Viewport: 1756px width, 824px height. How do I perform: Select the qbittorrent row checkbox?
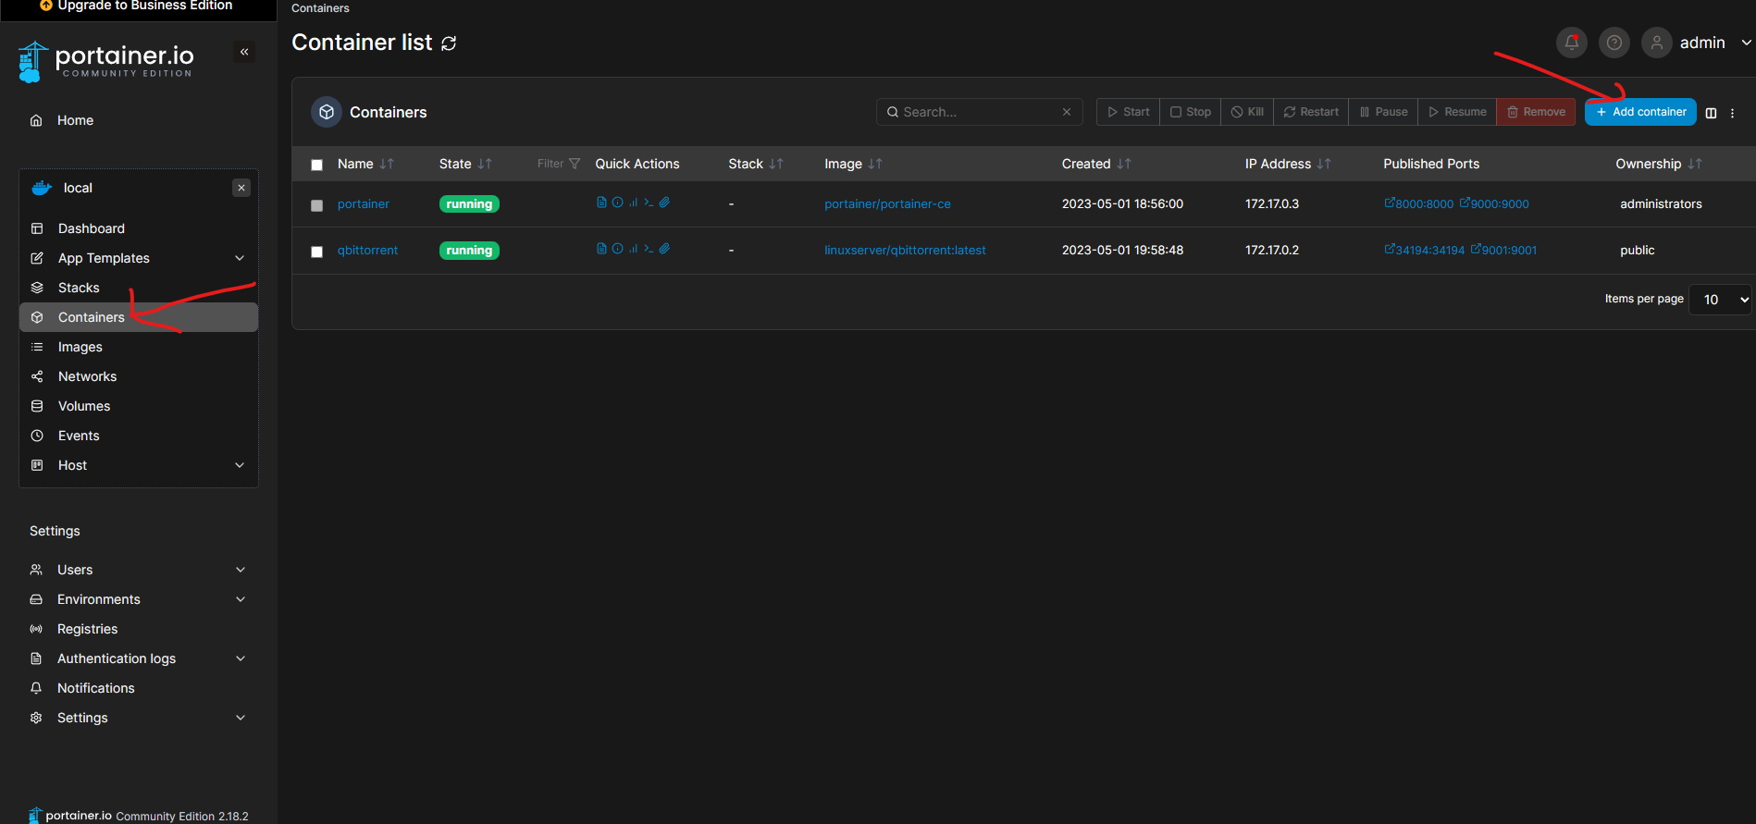pos(316,252)
